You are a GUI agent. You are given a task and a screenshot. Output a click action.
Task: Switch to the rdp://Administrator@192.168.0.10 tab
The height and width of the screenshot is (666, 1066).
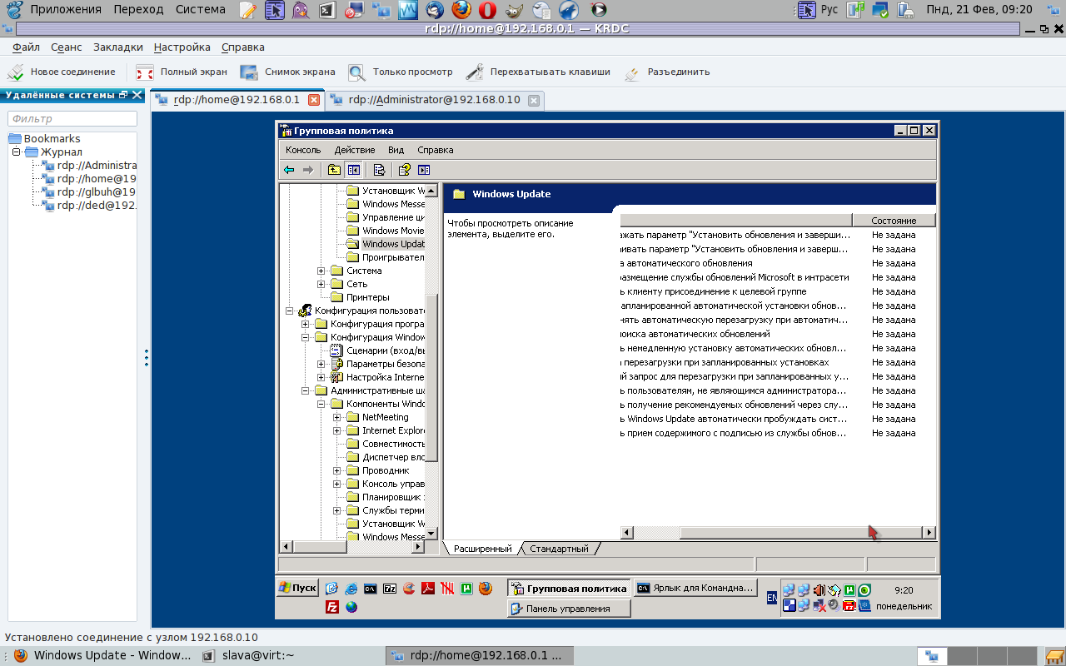[434, 100]
